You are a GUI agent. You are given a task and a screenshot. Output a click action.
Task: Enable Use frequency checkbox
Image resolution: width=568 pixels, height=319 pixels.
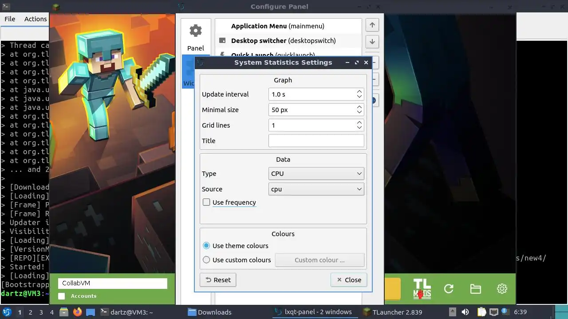pos(206,202)
